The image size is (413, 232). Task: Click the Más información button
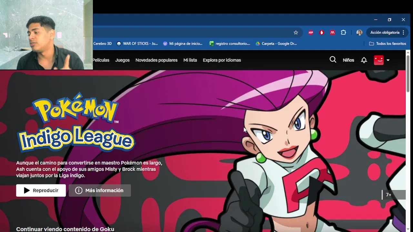coord(100,190)
